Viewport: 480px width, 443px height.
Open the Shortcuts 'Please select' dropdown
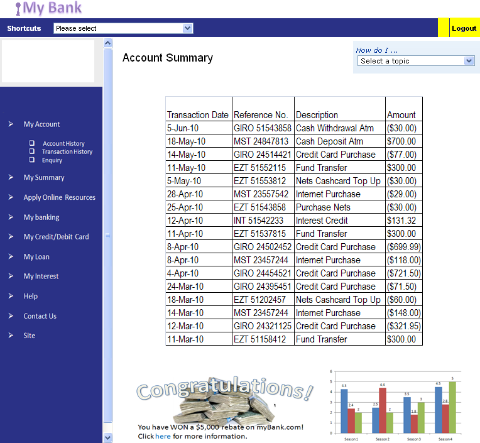tap(123, 28)
